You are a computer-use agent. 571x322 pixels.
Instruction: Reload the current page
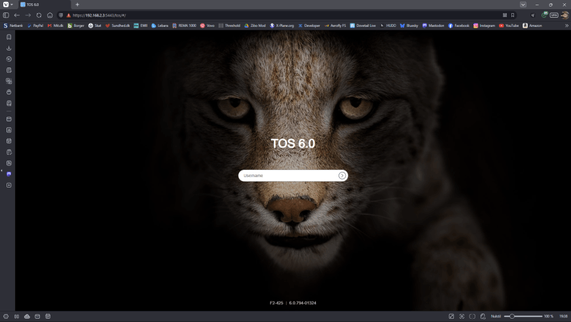point(39,15)
